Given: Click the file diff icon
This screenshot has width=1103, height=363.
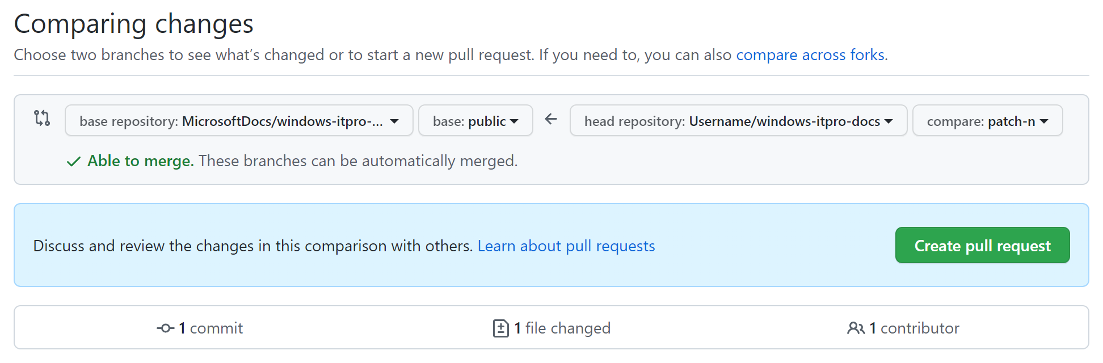Looking at the screenshot, I should click(501, 328).
